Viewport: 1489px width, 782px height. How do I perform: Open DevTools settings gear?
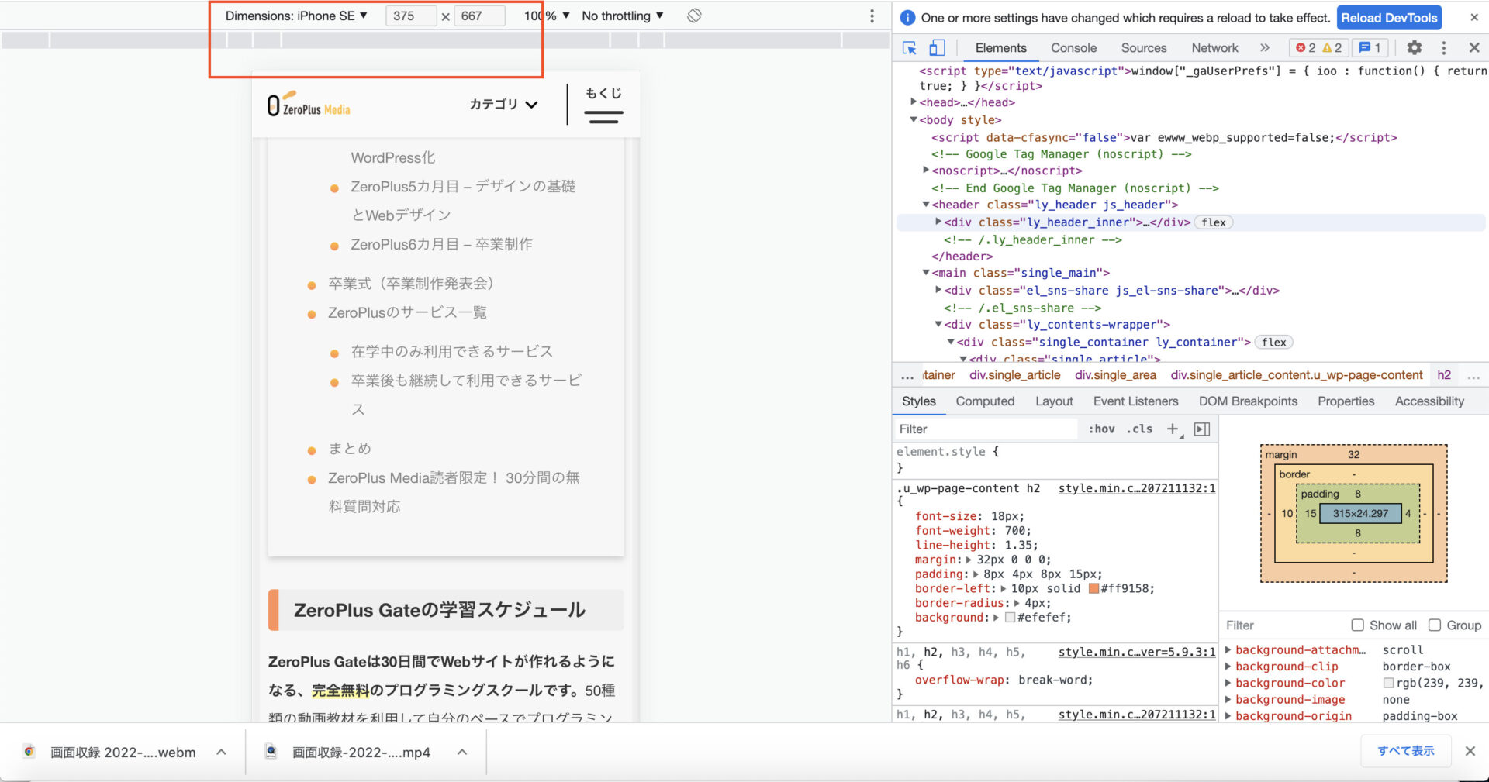(x=1415, y=48)
